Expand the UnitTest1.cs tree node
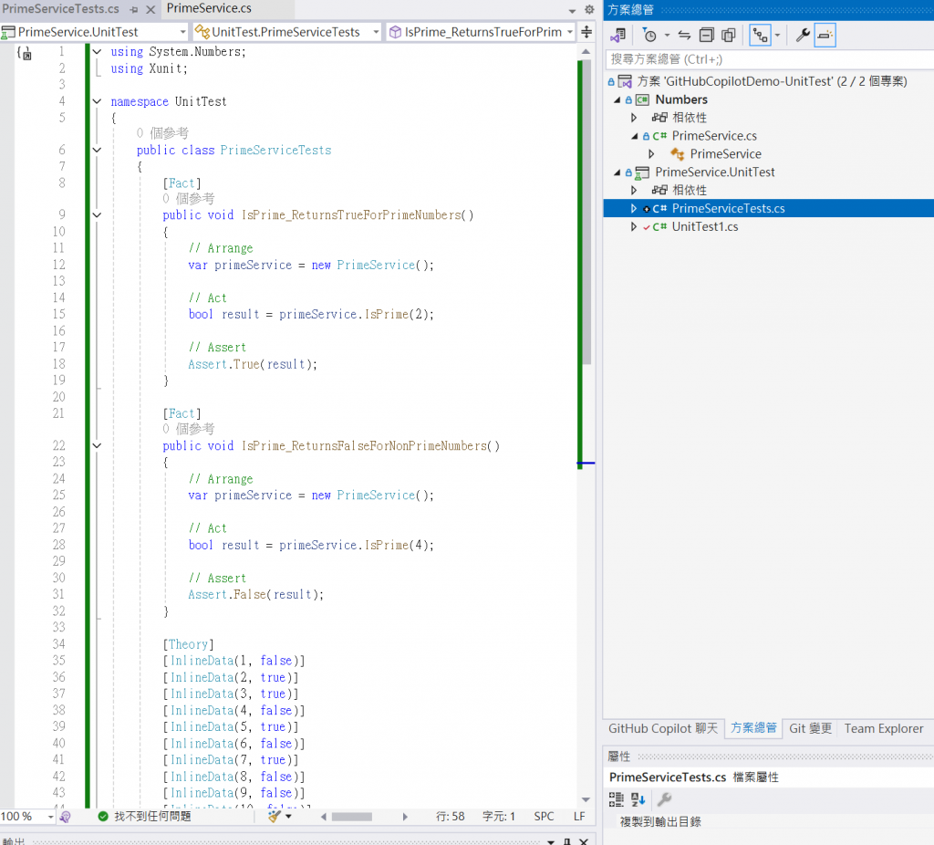934x845 pixels. (x=635, y=226)
